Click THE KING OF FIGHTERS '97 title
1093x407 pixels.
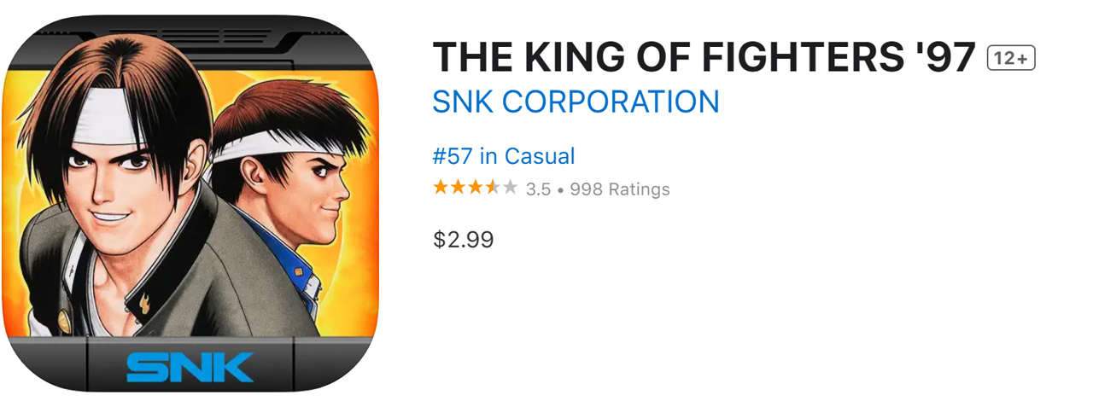tap(704, 58)
